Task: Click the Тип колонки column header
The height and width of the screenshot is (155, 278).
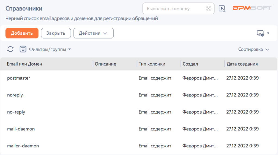Action: pyautogui.click(x=152, y=64)
